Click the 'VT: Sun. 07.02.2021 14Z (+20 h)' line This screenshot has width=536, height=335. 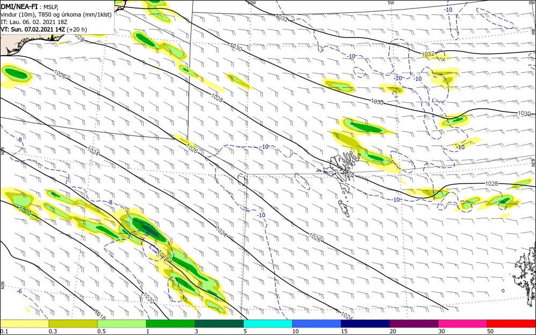point(44,29)
